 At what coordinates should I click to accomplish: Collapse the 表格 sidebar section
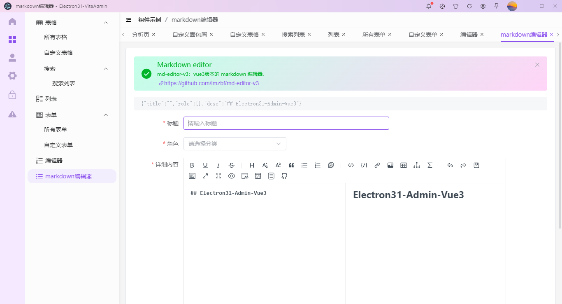105,22
